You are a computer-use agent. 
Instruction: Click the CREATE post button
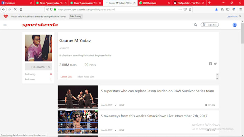[x=210, y=25]
